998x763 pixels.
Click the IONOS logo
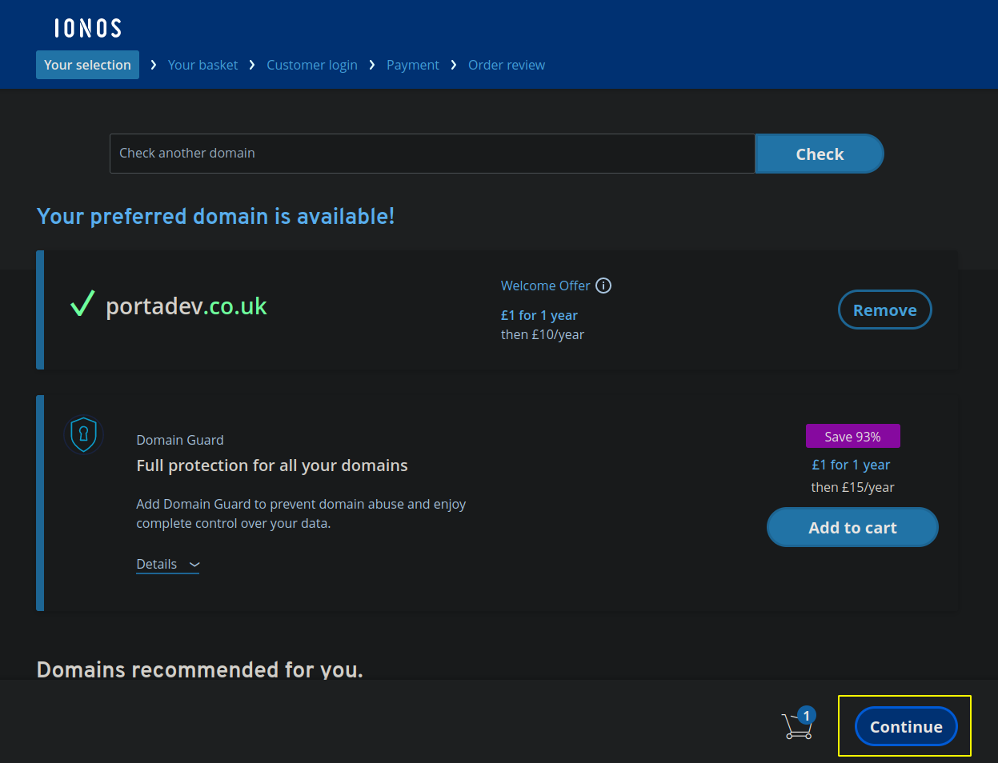point(88,29)
